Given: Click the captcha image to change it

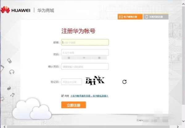Looking at the screenshot, I should 95,81.
